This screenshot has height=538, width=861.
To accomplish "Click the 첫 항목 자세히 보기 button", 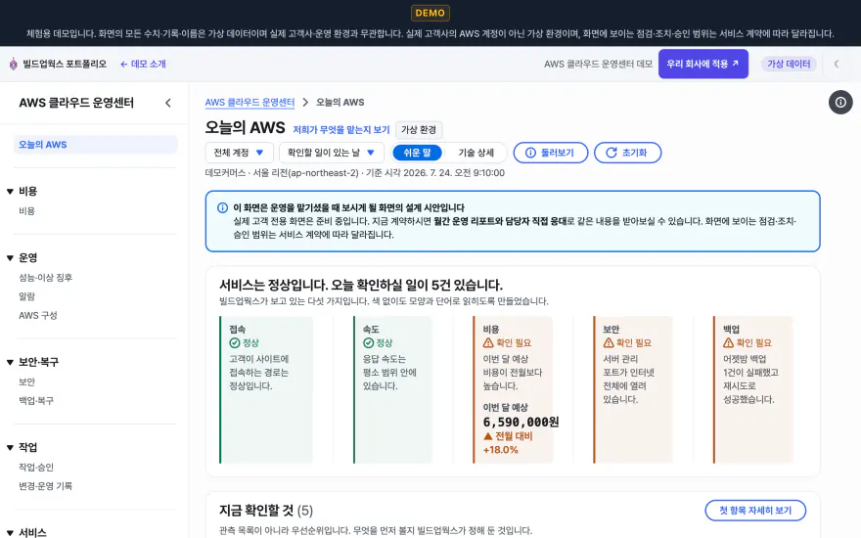I will point(755,511).
